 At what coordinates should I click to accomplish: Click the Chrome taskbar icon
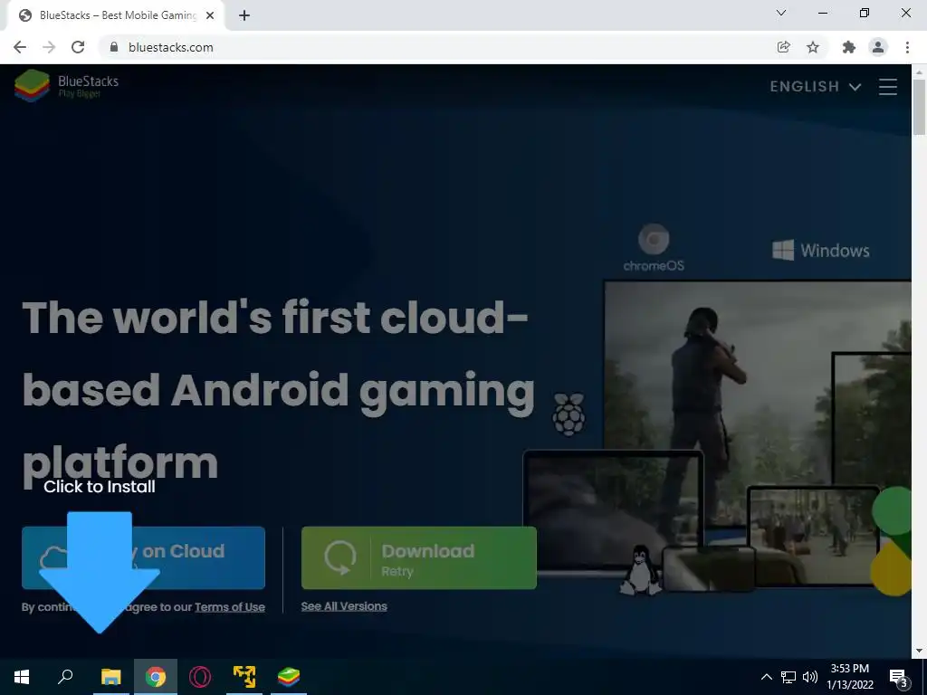[156, 677]
